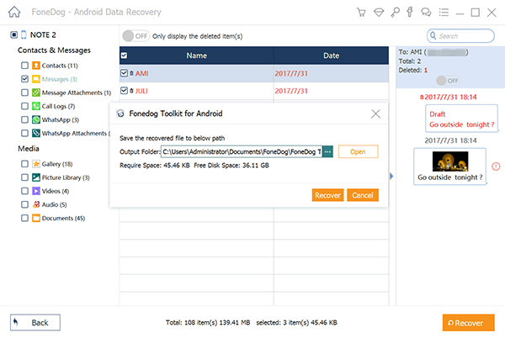
Task: Select the Draft message bubble
Action: (461, 119)
